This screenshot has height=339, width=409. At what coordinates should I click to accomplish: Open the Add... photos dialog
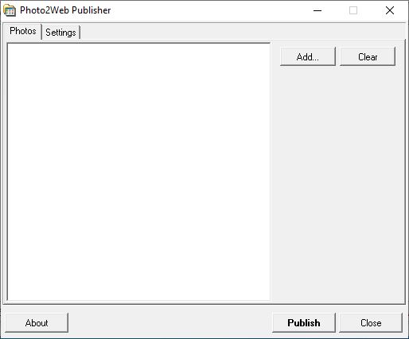coord(308,56)
